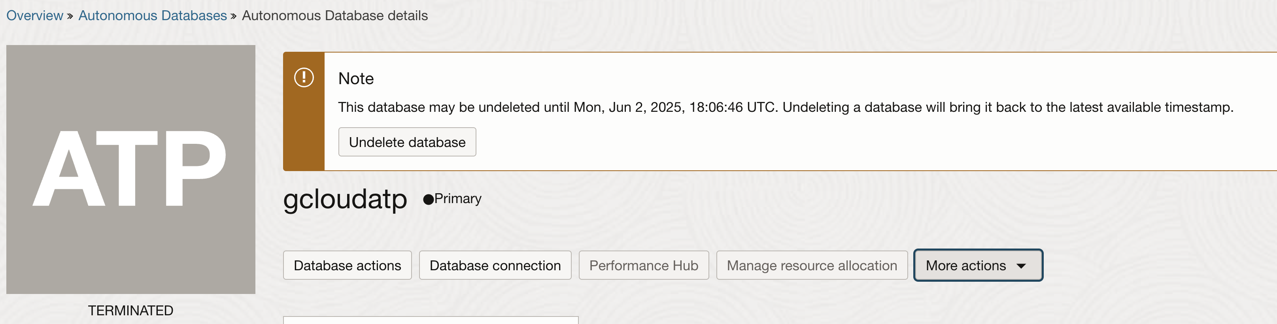
Task: Click the TERMINATED status label
Action: click(x=131, y=310)
